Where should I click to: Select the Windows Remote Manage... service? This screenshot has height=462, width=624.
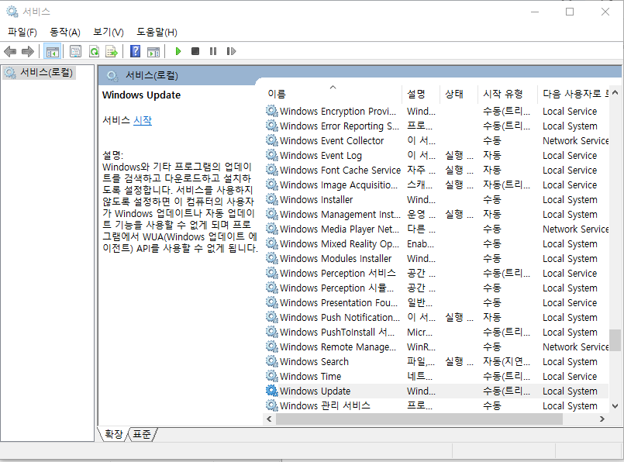436,346
